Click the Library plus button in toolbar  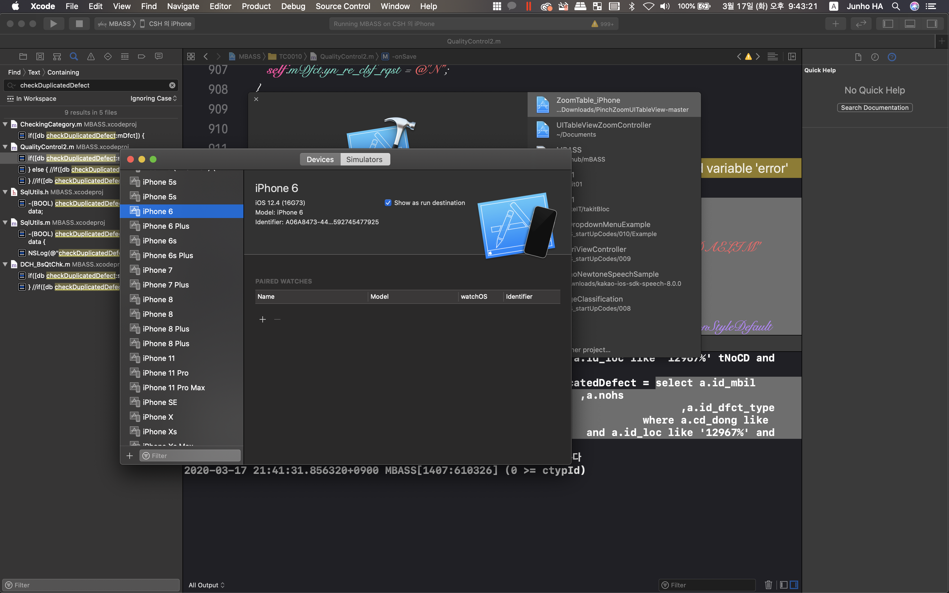(x=835, y=23)
